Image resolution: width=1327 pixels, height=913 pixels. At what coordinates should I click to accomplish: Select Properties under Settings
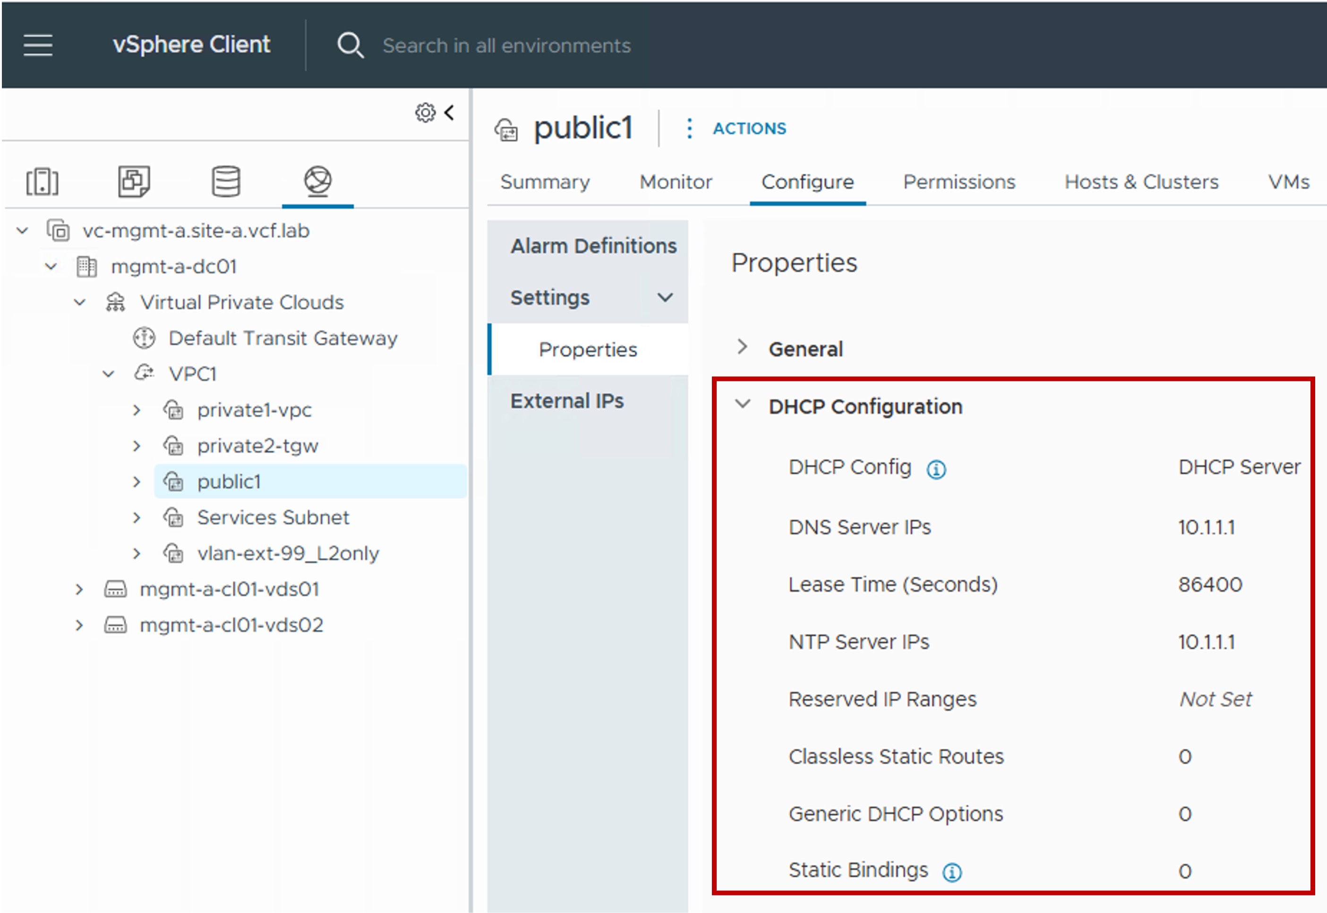click(588, 349)
